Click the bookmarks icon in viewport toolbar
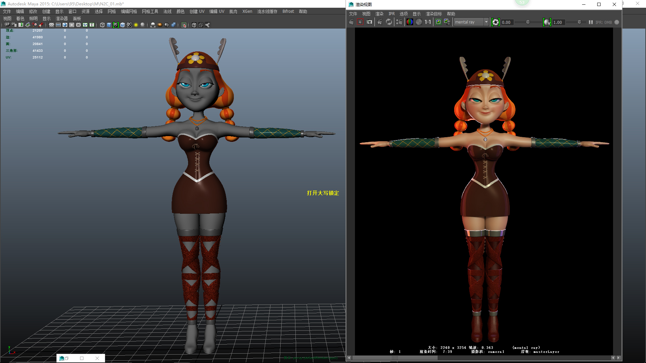This screenshot has width=646, height=363. click(21, 25)
